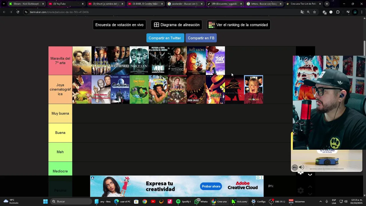Viewport: 366px width, 206px height.
Task: Select the Meh tier label
Action: (x=60, y=152)
